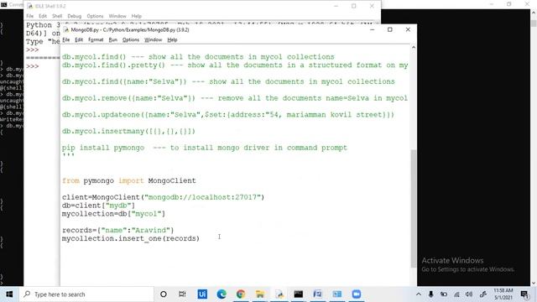Minimize the MongoDB.py editor window
Image resolution: width=537 pixels, height=302 pixels.
coord(372,29)
